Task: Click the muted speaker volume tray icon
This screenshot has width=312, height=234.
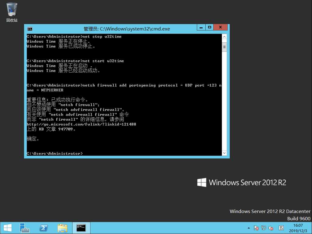Action: point(271,228)
